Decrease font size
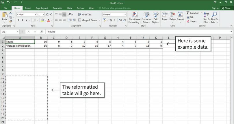The width and height of the screenshot is (234, 124). pyautogui.click(x=51, y=14)
